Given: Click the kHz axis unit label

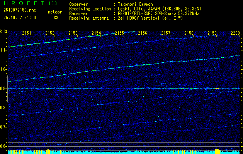Looking at the screenshot, I should tap(3, 31).
